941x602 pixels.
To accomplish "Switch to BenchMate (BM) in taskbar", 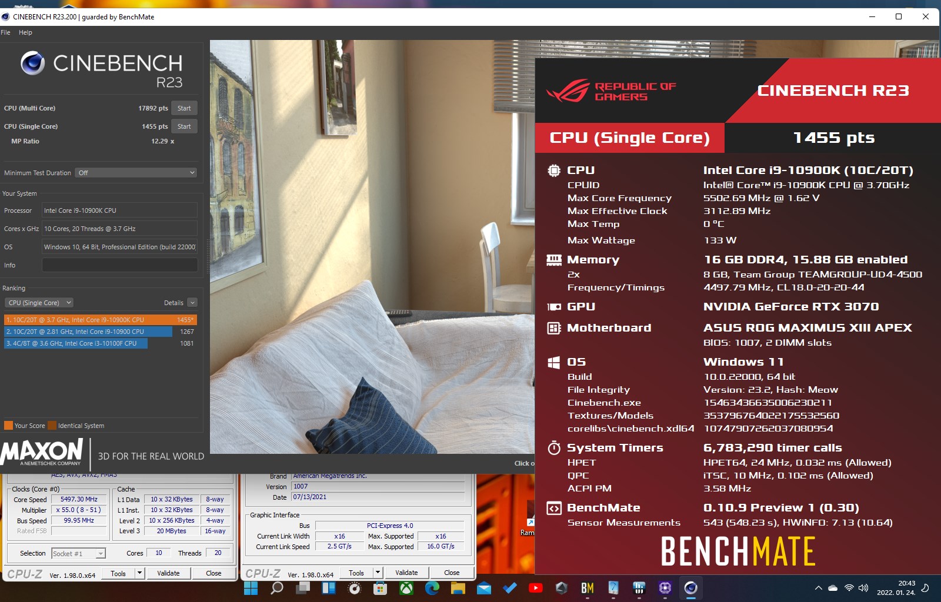I will click(x=587, y=588).
